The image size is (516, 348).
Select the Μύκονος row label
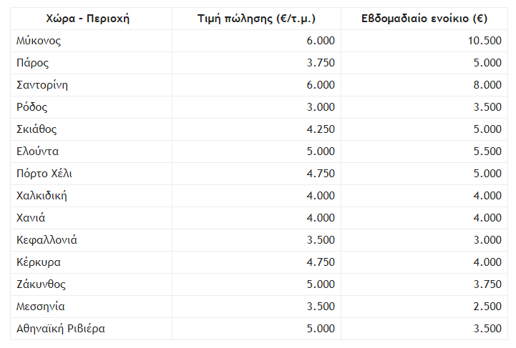pos(39,41)
